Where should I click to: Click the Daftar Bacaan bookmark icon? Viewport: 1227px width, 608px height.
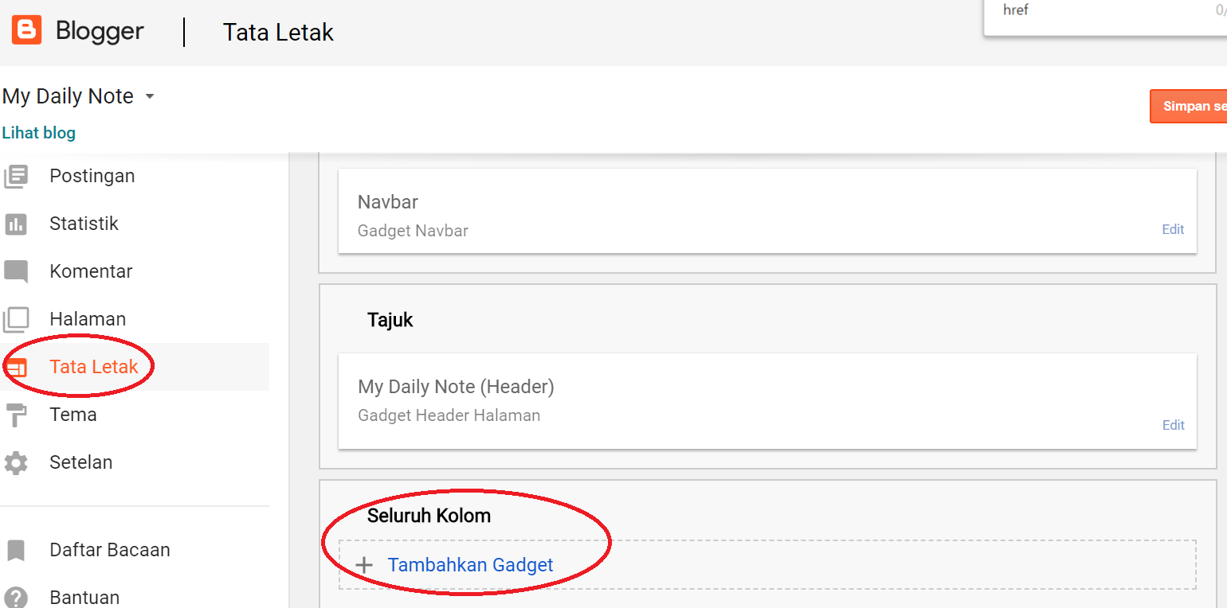(16, 550)
